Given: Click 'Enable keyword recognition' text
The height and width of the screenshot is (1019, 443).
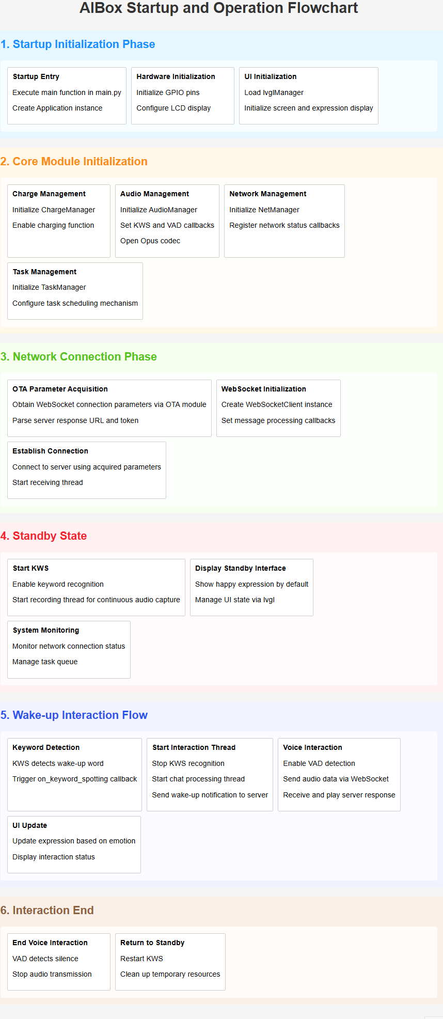Looking at the screenshot, I should pos(58,584).
